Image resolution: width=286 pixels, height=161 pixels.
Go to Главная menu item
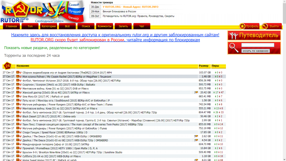(11, 26)
